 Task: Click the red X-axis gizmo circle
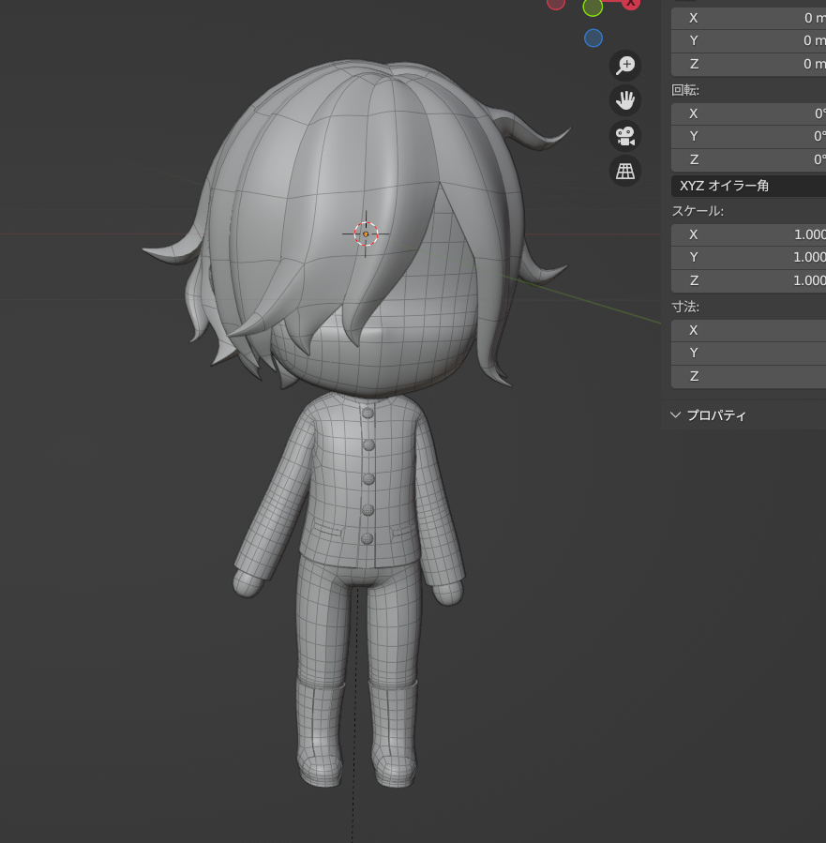(631, 3)
